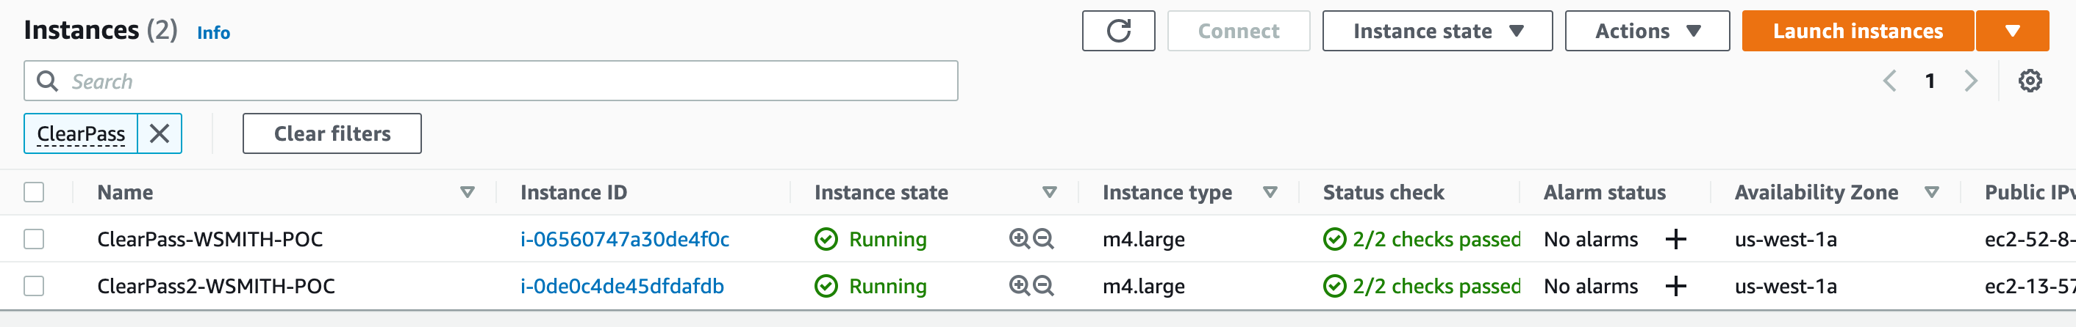Zoom in filter on ClearPass2-WSMITH-POC Running state
This screenshot has height=327, width=2076.
[1019, 286]
